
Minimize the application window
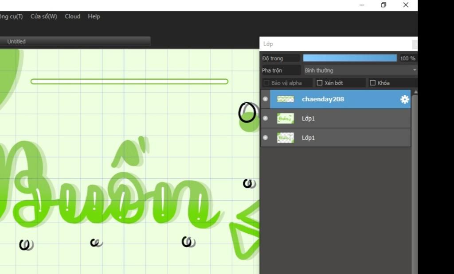362,5
